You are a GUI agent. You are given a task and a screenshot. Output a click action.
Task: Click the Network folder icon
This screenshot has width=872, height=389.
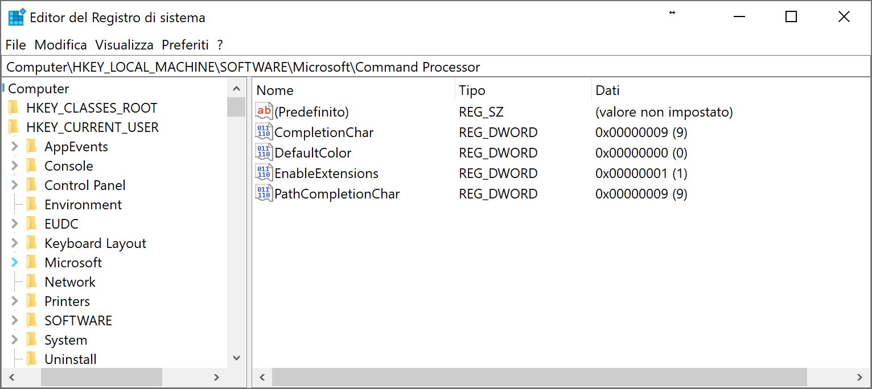click(32, 282)
